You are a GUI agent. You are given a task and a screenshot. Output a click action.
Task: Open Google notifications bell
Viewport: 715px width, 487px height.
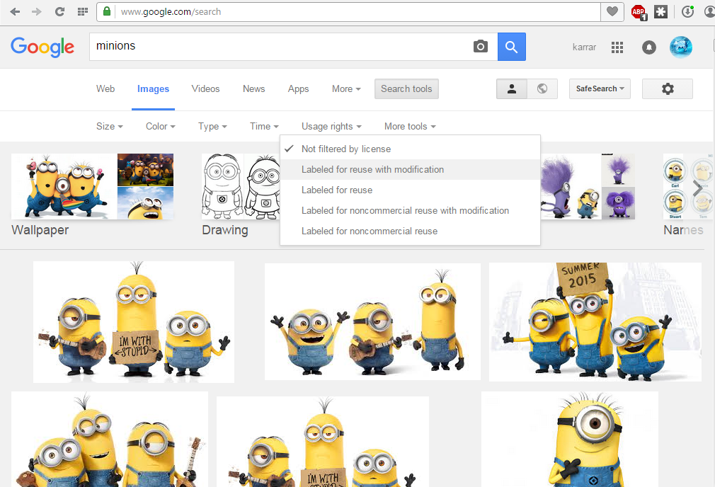coord(649,47)
